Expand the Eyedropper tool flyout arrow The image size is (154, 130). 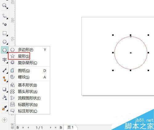pos(7,111)
